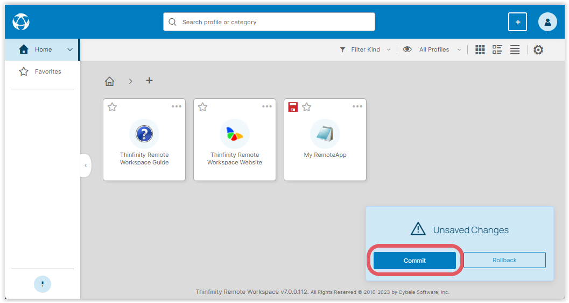Click red save disk icon on My RemoteApp
The image size is (569, 303).
pos(293,107)
